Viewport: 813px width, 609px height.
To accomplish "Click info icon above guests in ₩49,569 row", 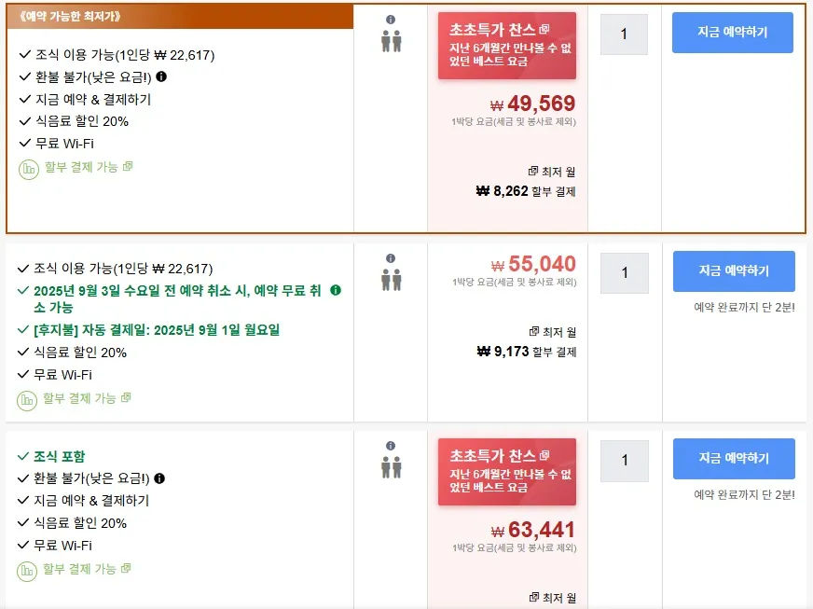I will pyautogui.click(x=391, y=20).
